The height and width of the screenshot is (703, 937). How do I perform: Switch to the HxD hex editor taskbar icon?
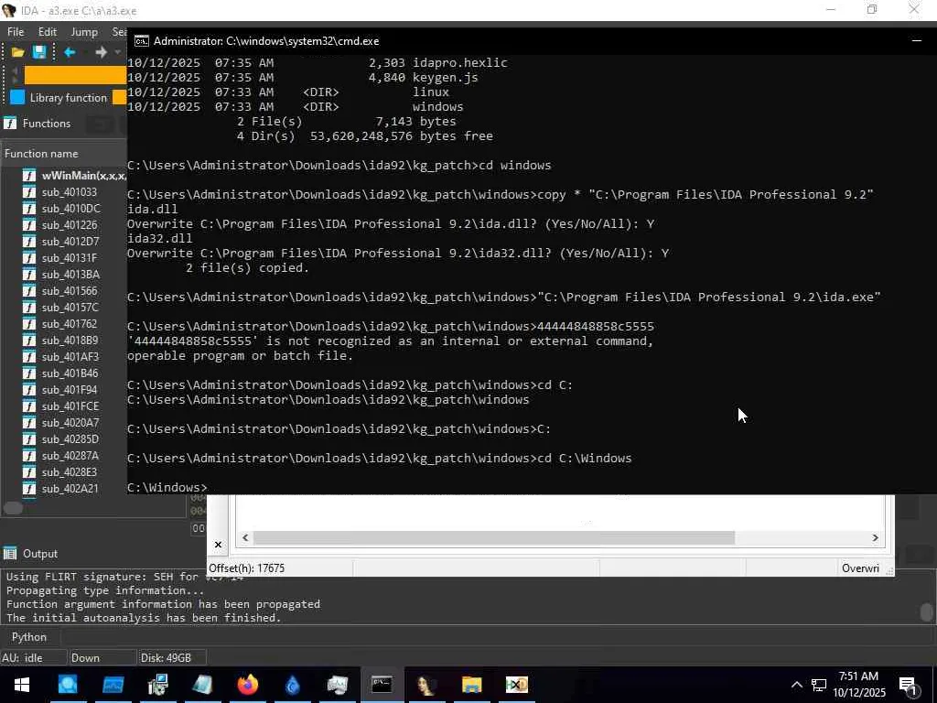[516, 685]
